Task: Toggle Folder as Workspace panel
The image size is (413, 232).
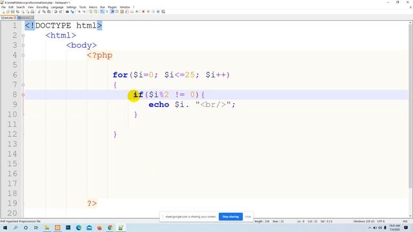Action: tap(132, 12)
